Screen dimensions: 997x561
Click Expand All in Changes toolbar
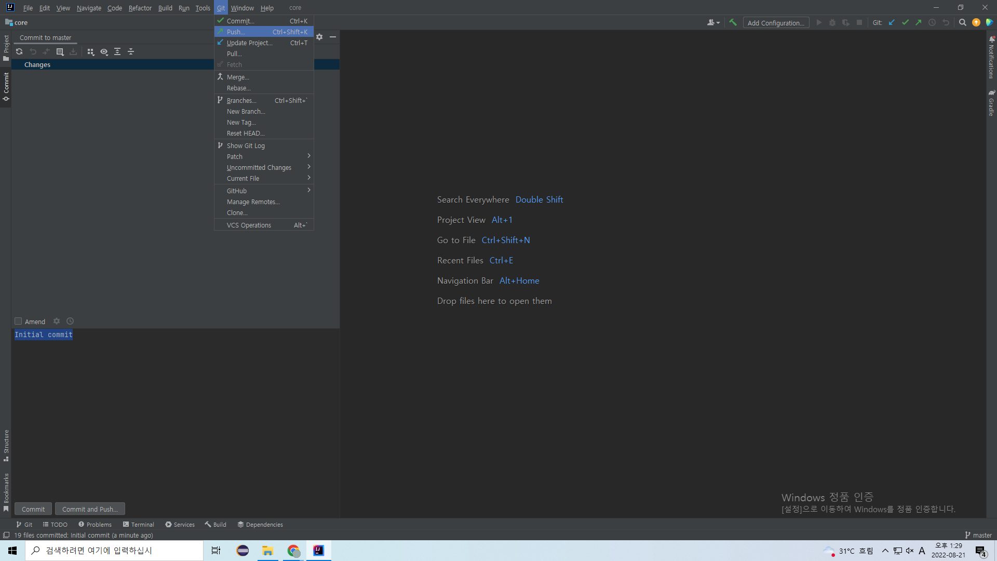click(117, 51)
